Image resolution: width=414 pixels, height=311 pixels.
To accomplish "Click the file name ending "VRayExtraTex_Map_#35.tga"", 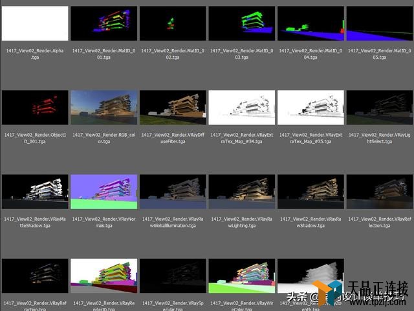I will 310,138.
